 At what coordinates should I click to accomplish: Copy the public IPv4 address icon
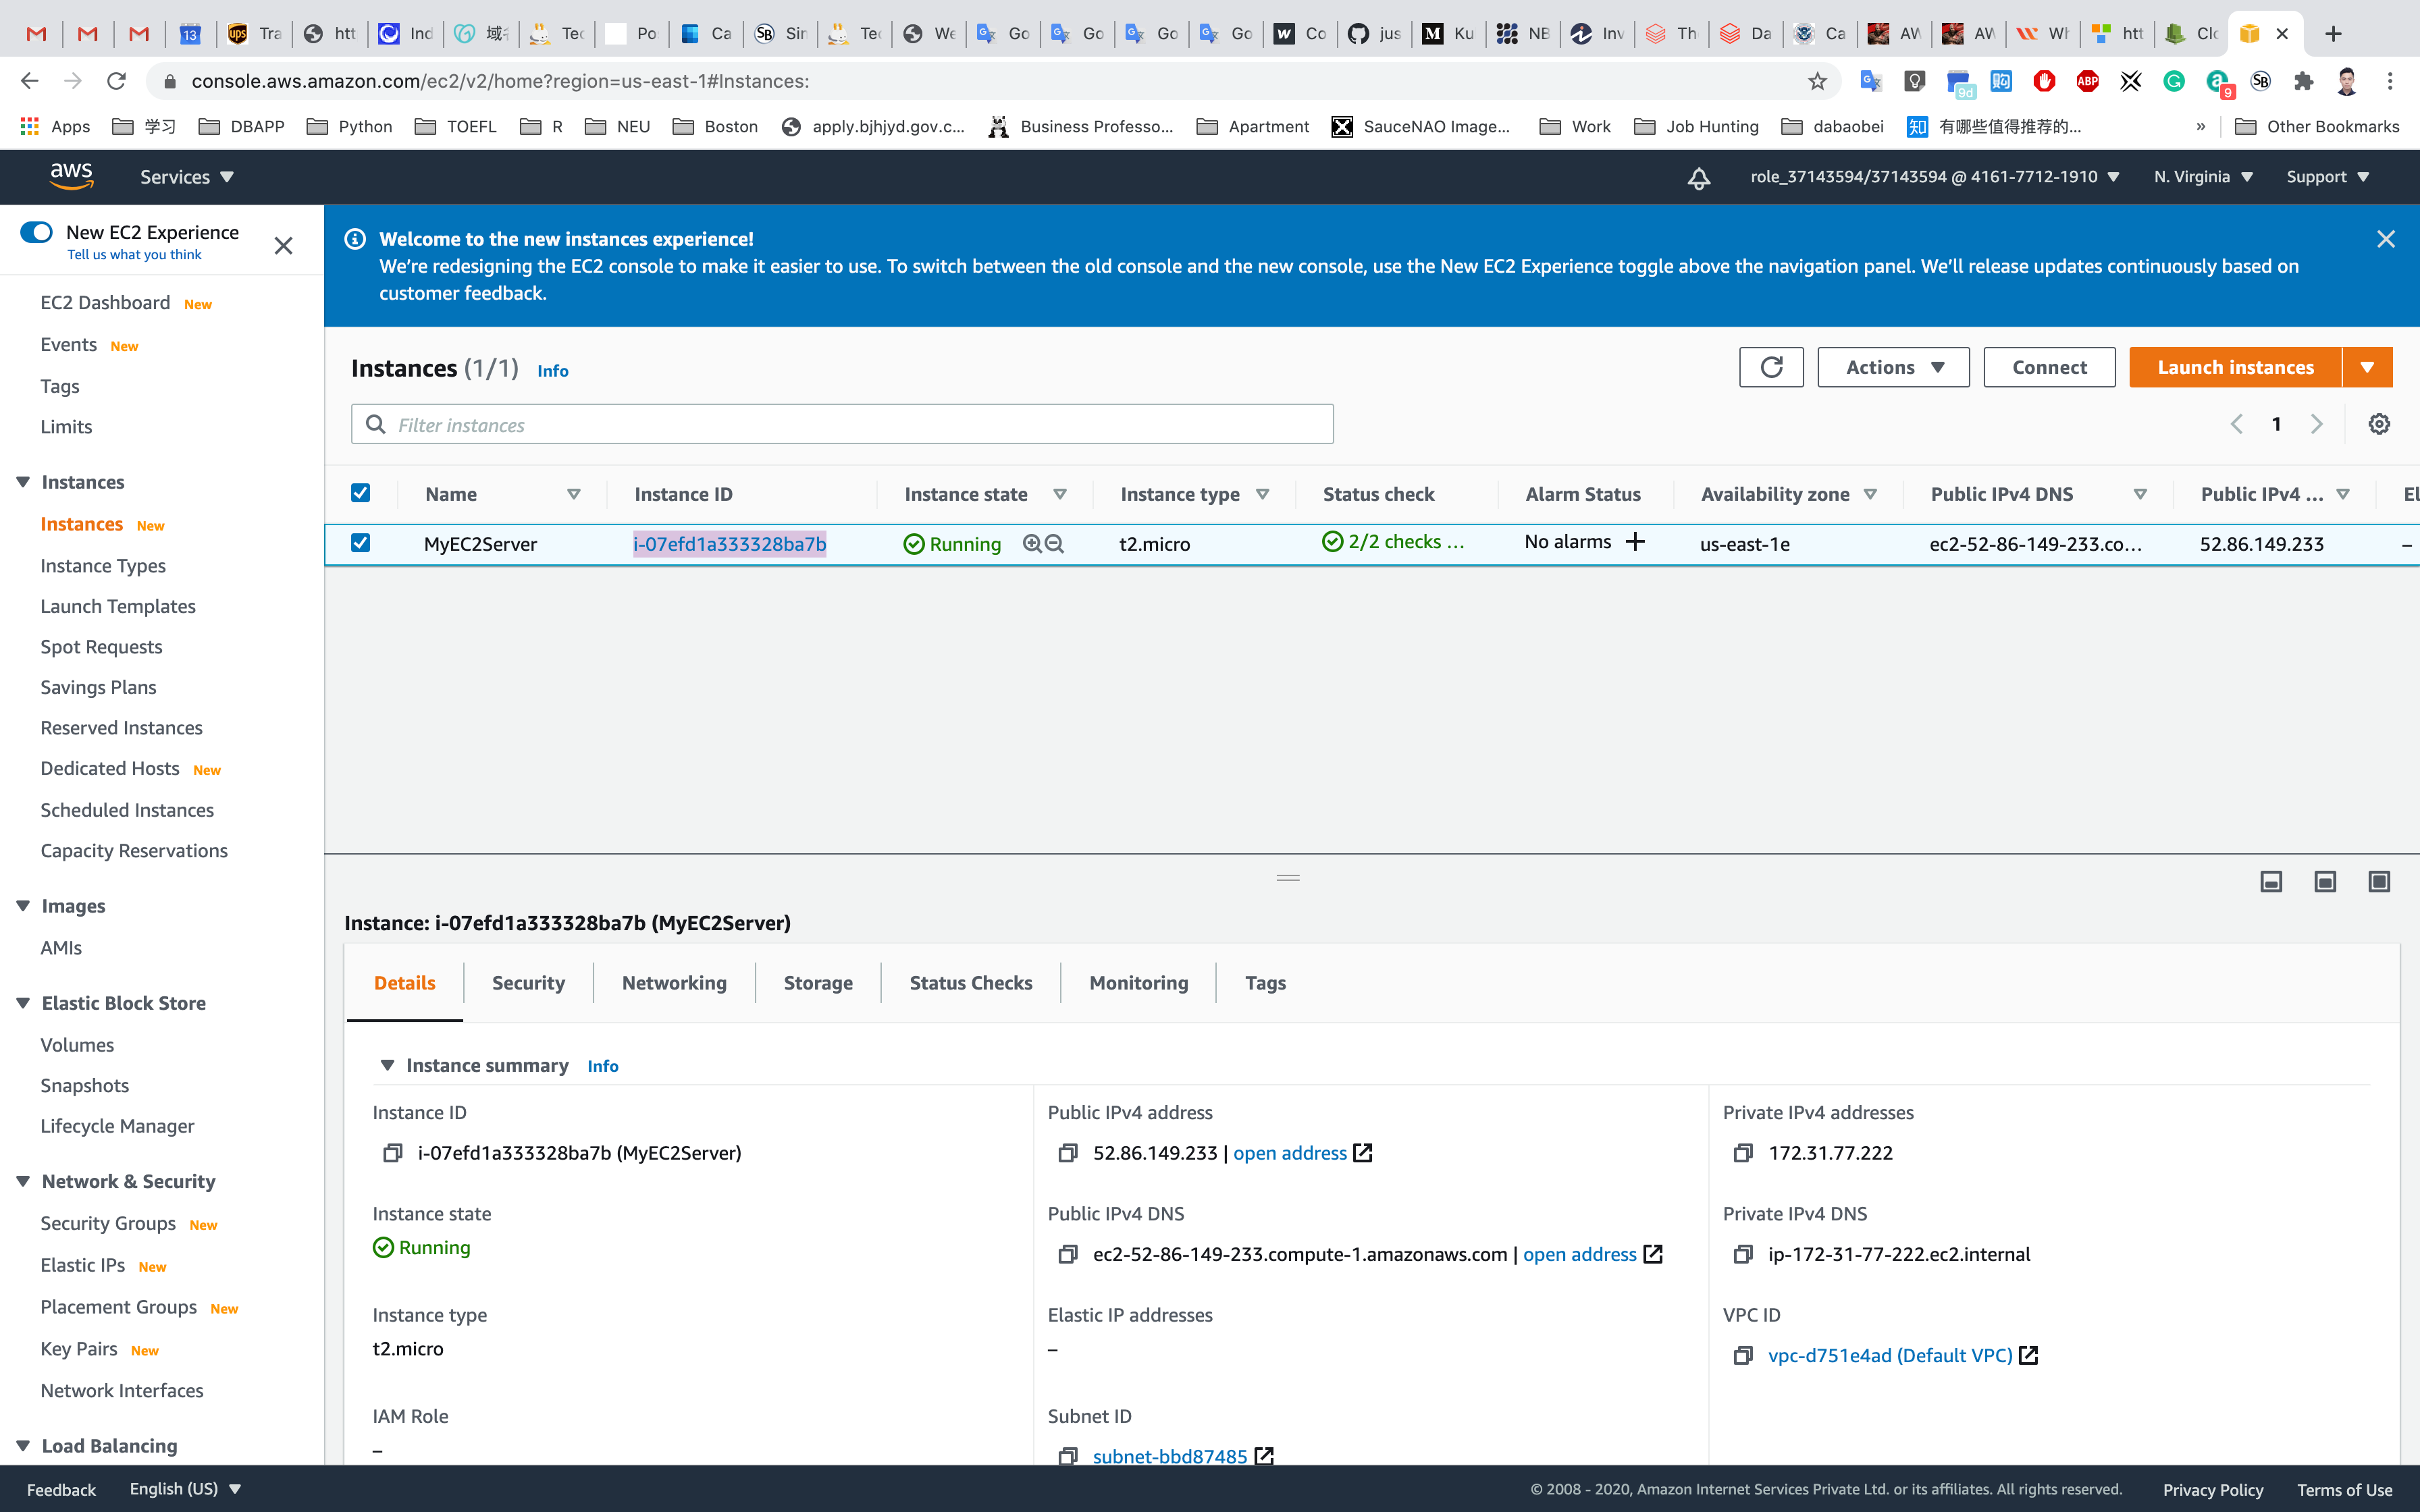pos(1067,1153)
